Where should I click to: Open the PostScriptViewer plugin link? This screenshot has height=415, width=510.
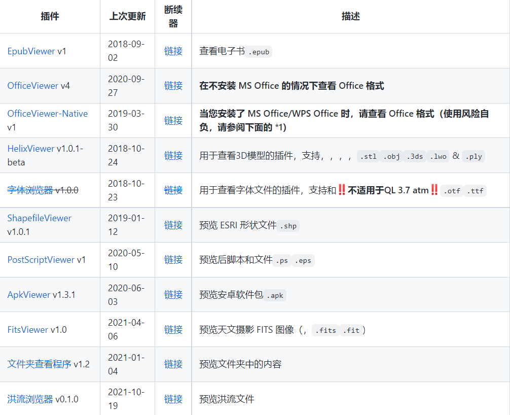coord(41,260)
